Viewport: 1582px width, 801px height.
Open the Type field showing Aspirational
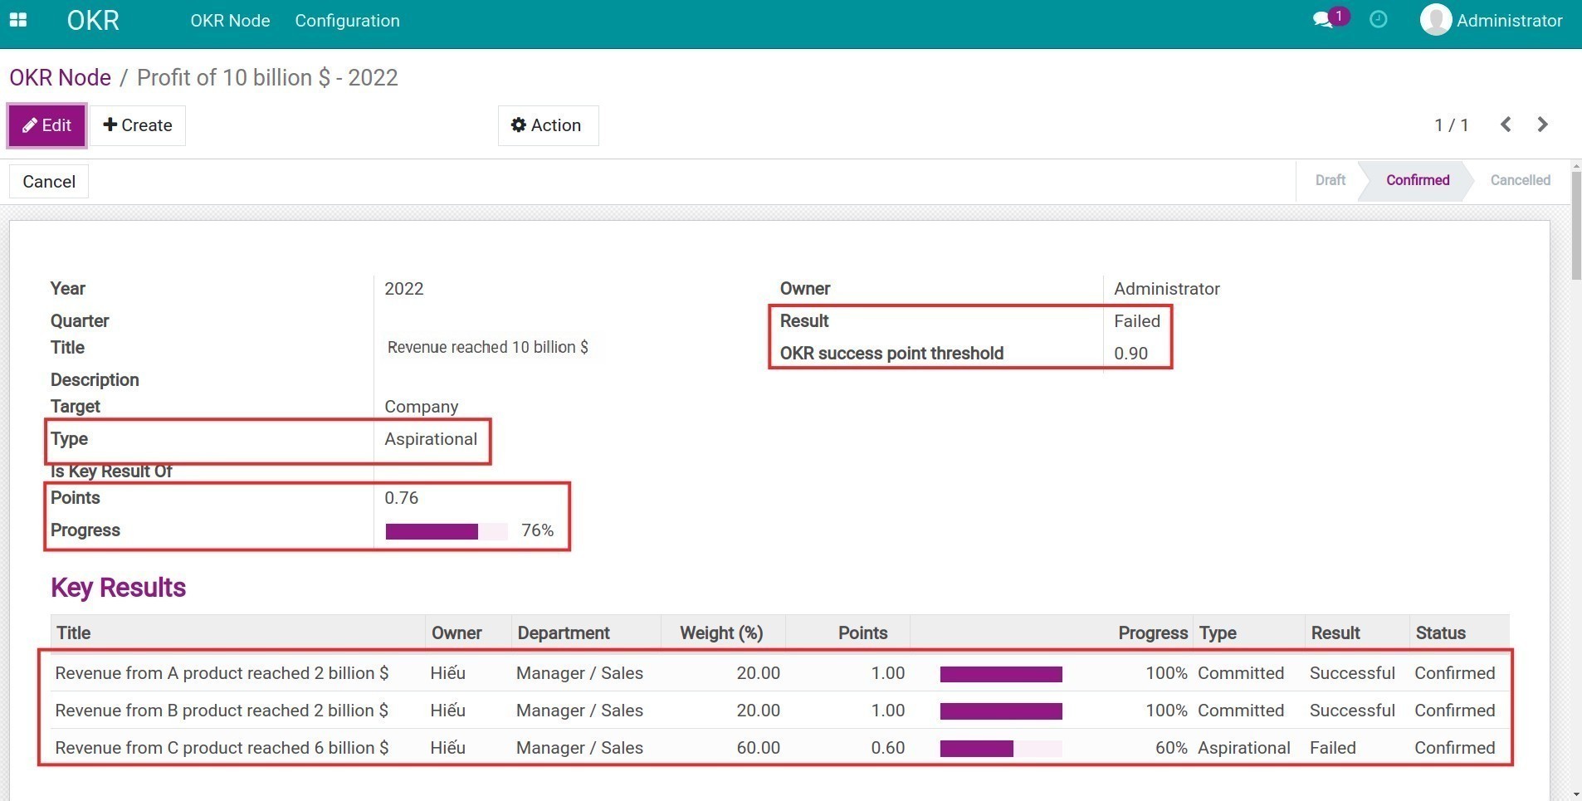pos(431,439)
